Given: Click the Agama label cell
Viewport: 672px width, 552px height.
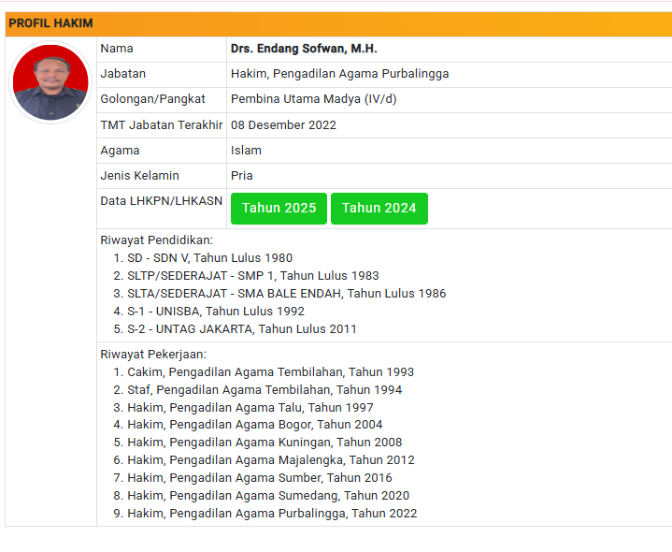Looking at the screenshot, I should [162, 151].
